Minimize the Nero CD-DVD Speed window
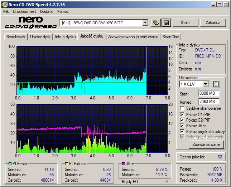 (x=213, y=5)
